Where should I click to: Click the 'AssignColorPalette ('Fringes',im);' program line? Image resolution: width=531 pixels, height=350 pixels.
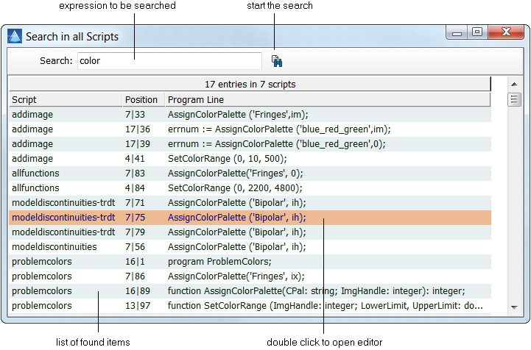pos(238,115)
